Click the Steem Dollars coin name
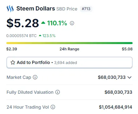138x114 pixels. click(36, 9)
